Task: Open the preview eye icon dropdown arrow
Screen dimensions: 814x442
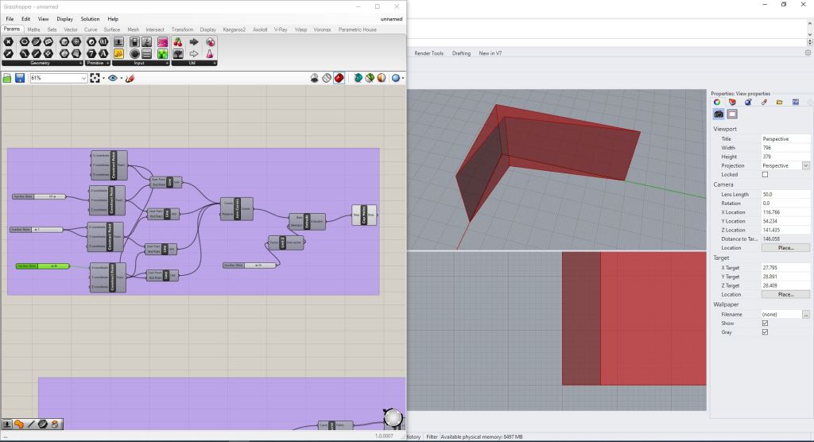Action: pyautogui.click(x=121, y=78)
